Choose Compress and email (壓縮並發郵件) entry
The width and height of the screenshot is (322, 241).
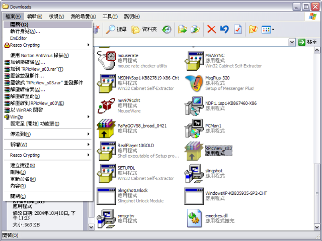[48, 76]
